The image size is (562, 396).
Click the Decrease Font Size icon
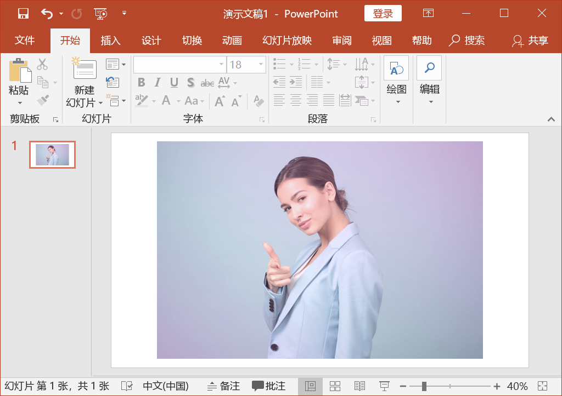(x=237, y=101)
